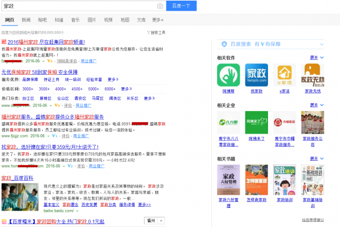The width and height of the screenshot is (340, 227).
Task: Expand 更多 in the 价格区间 row
Action: [x=126, y=89]
